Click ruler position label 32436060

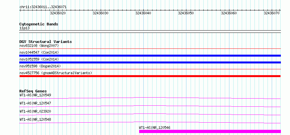coord(229,13)
